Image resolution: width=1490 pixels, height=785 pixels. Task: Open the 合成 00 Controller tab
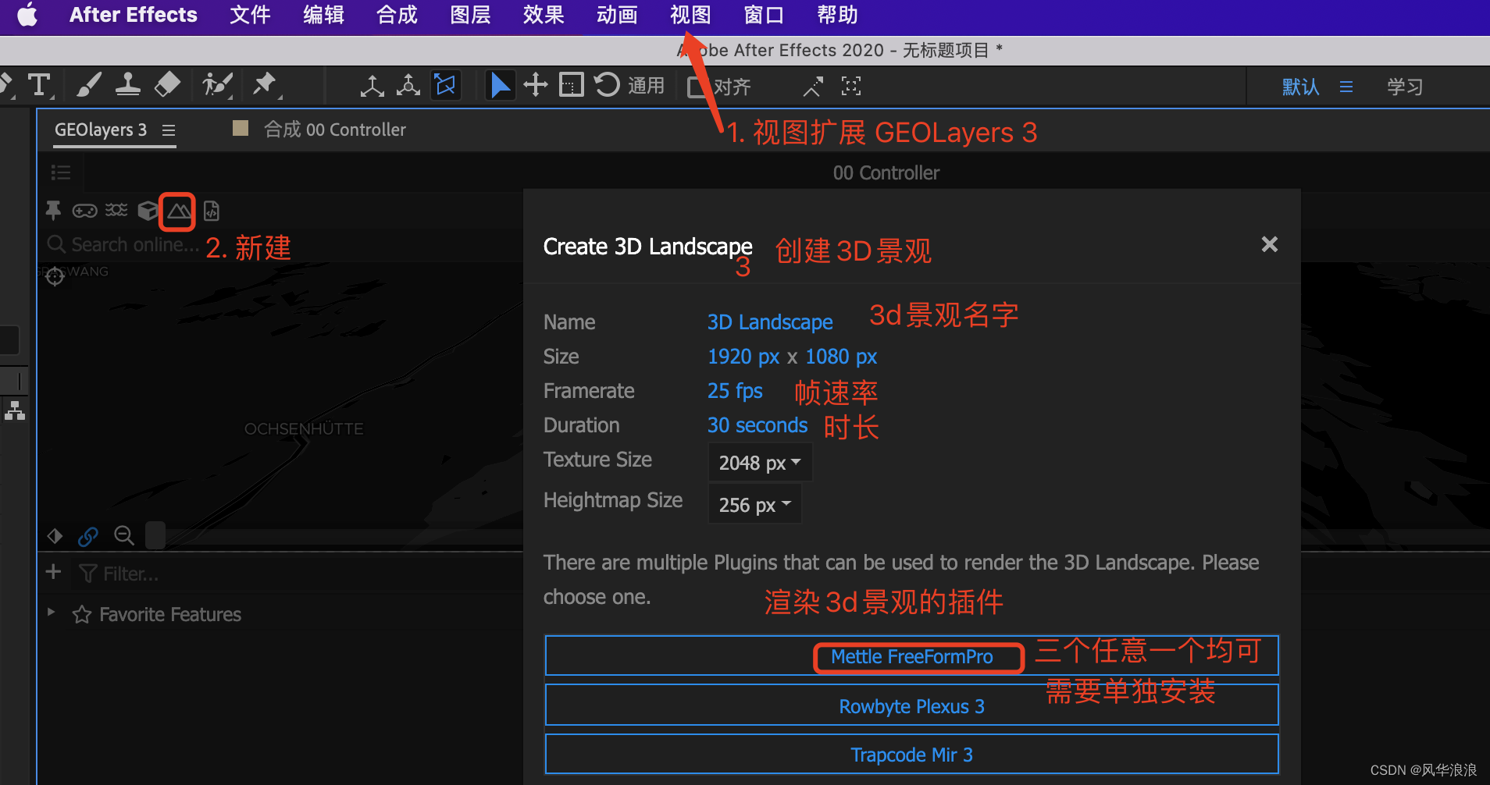(x=334, y=130)
